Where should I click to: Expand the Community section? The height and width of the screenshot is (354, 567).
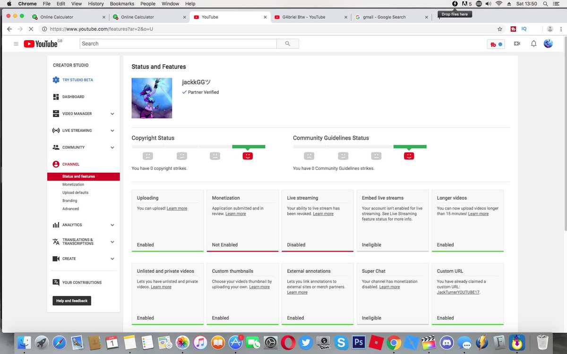pos(112,148)
